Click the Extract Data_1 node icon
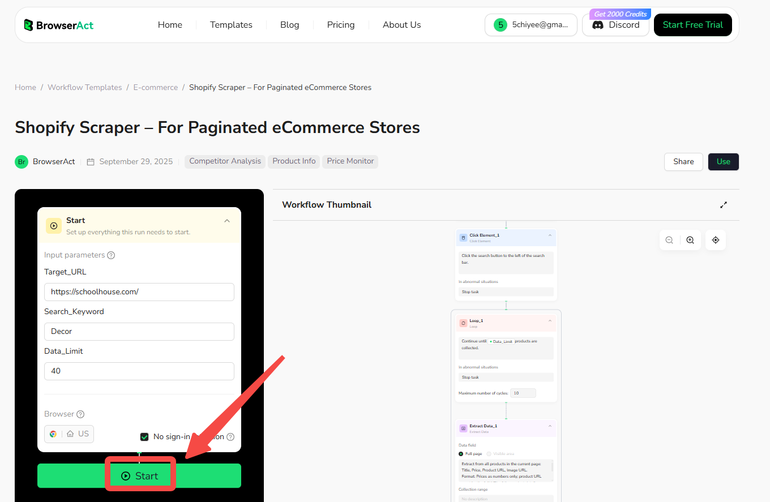This screenshot has width=770, height=502. click(x=463, y=428)
